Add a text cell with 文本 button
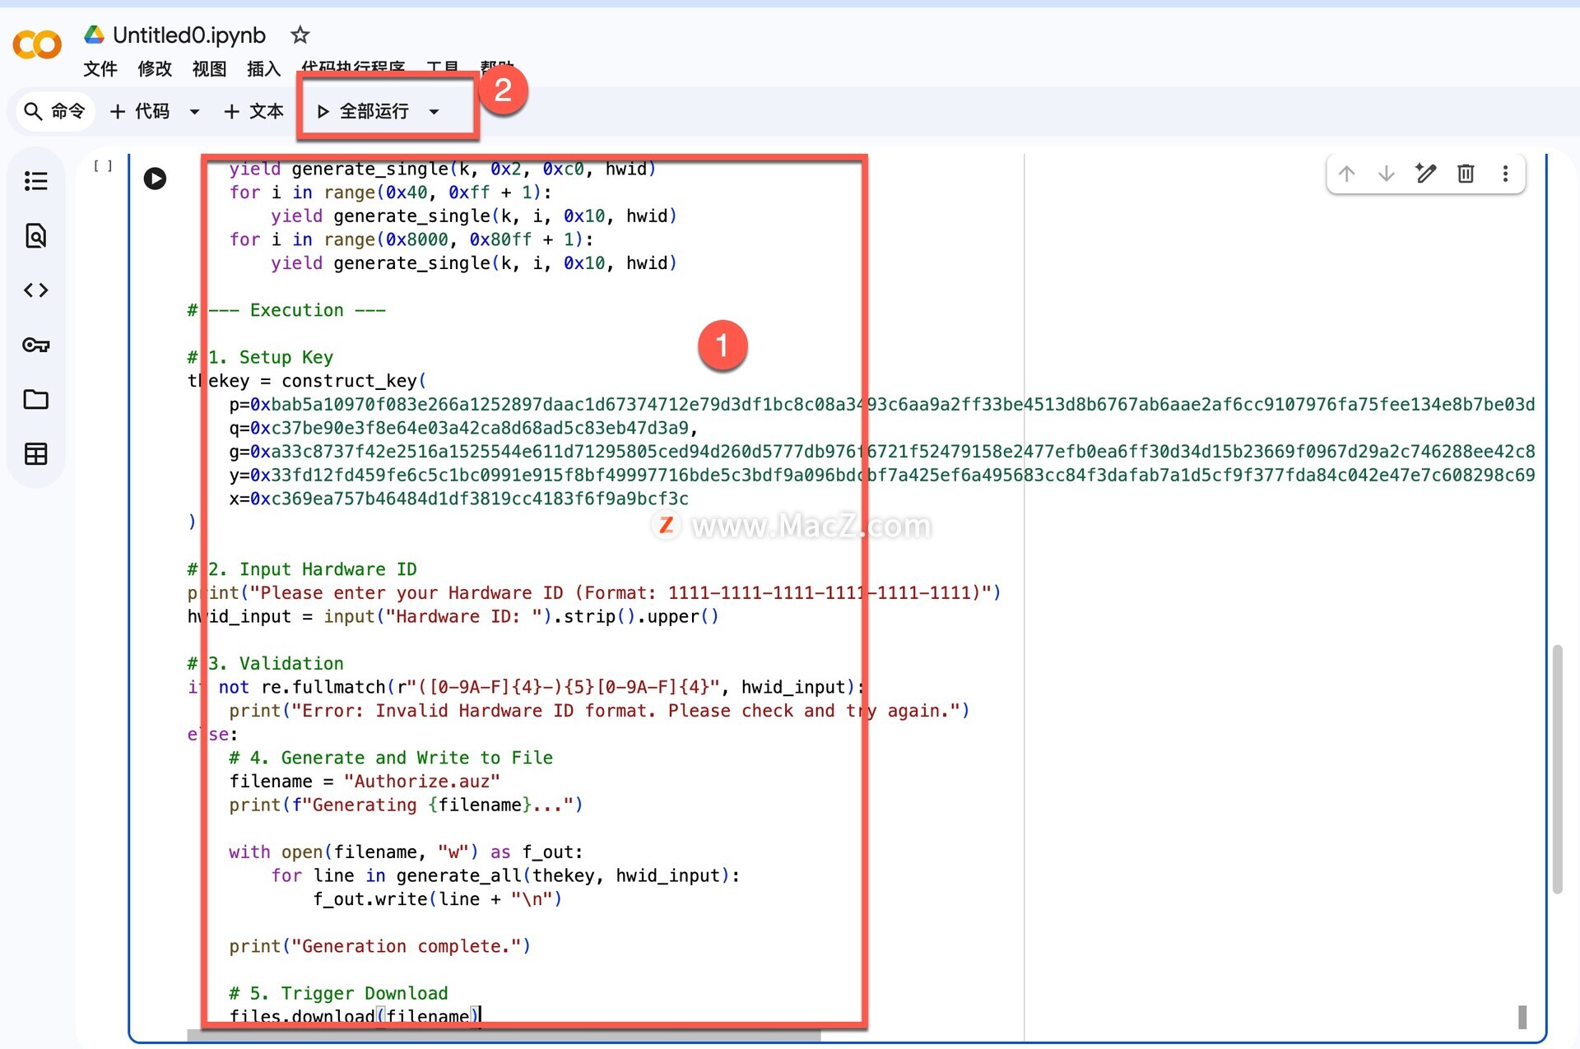Screen dimensions: 1580x1049 coord(253,112)
